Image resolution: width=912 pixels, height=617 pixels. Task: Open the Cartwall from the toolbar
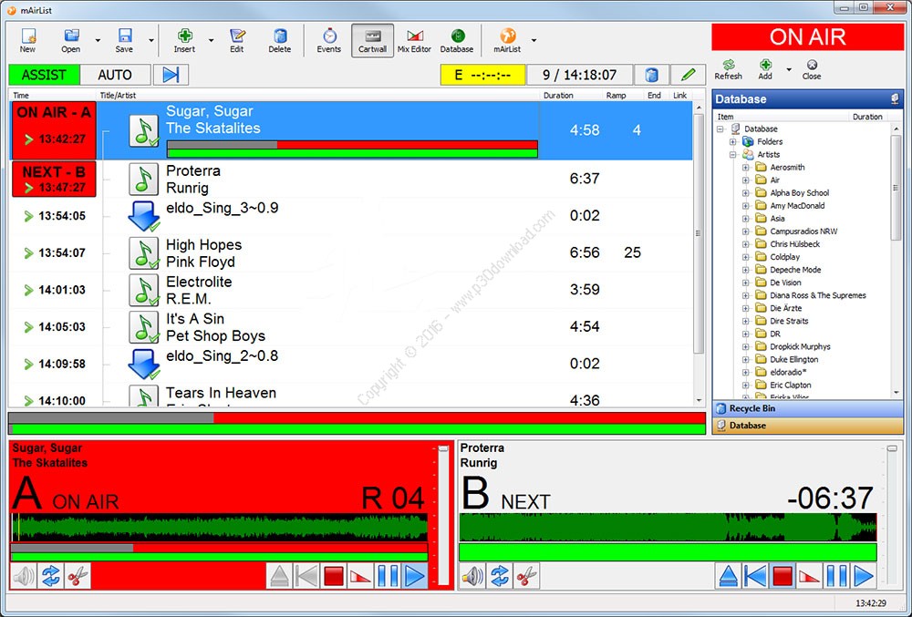372,40
